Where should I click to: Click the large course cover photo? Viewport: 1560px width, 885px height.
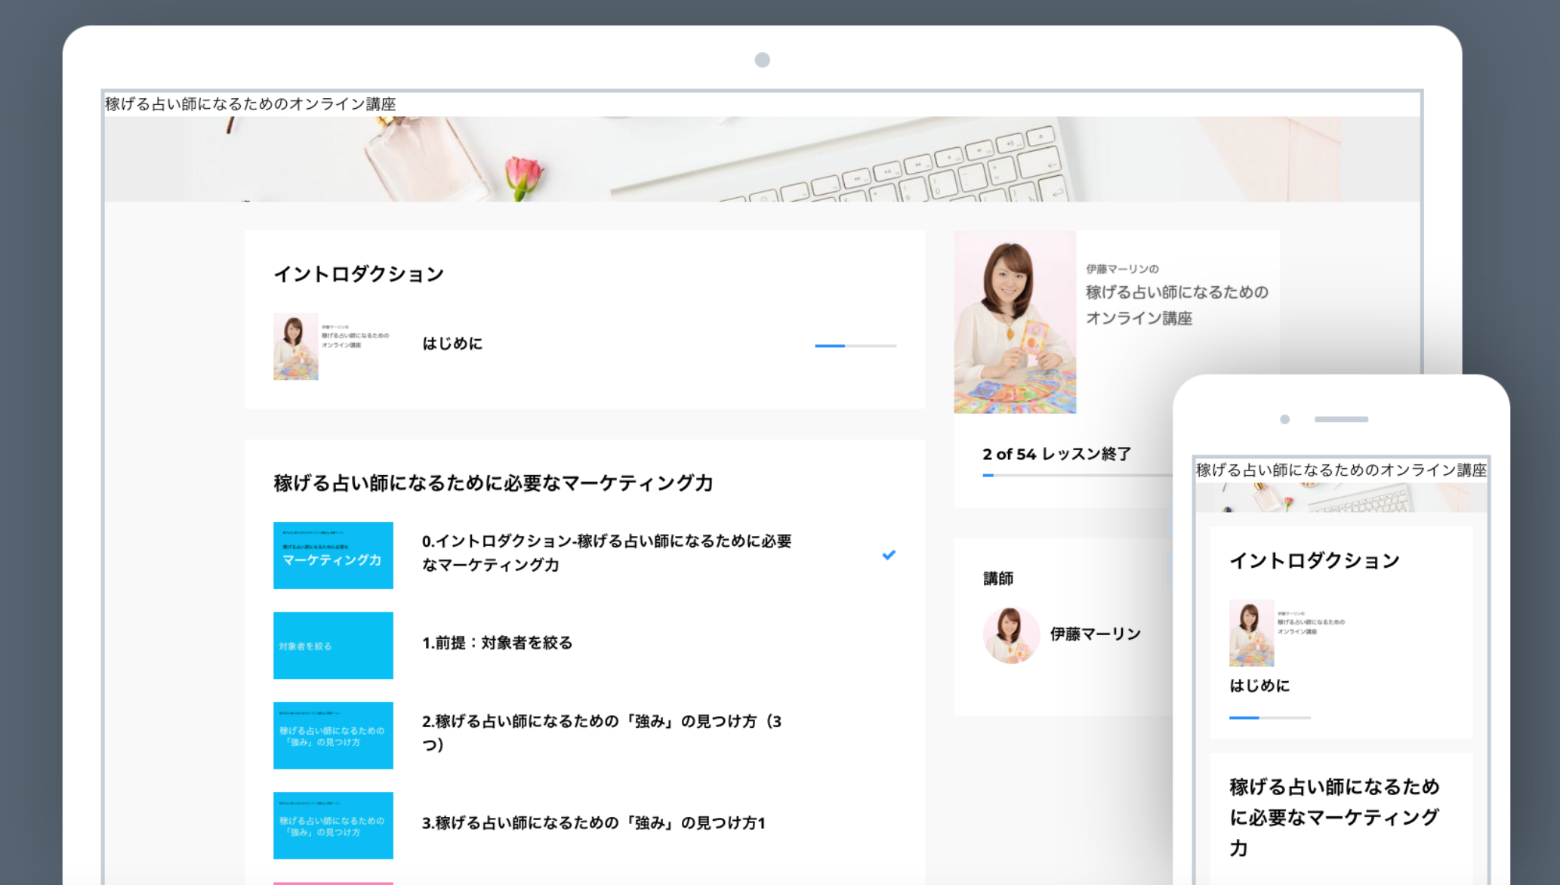1015,322
